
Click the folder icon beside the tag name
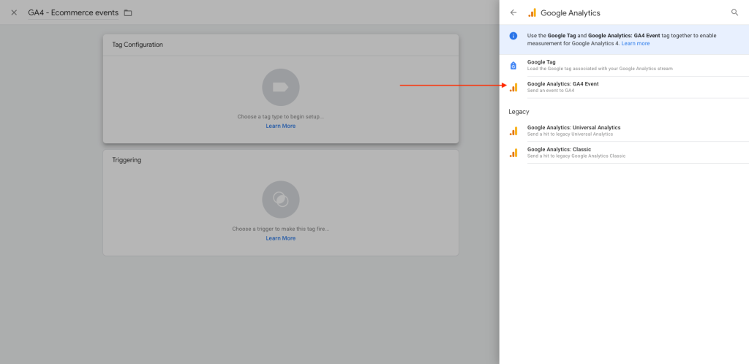click(x=128, y=13)
